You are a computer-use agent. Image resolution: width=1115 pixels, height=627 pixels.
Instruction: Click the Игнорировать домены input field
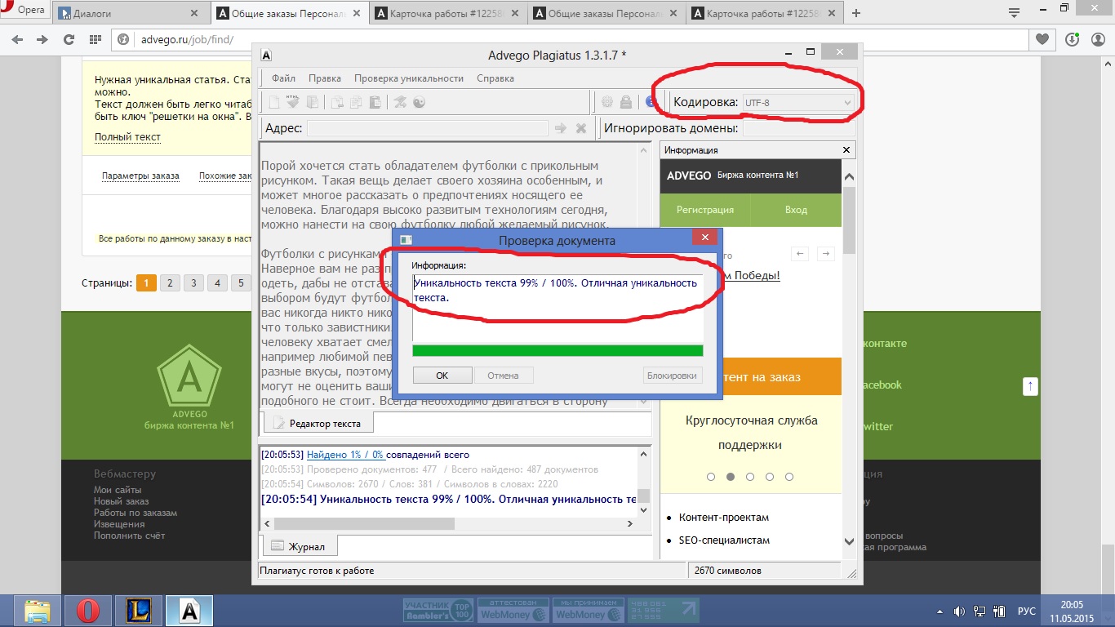coord(798,128)
